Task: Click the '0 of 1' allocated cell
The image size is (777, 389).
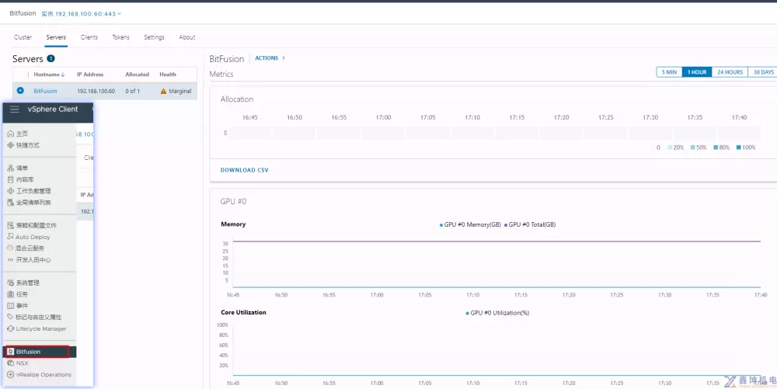Action: (132, 91)
